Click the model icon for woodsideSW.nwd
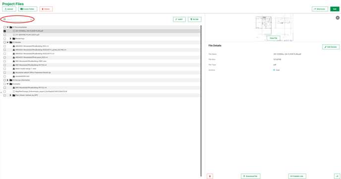The image size is (341, 179). [x=14, y=76]
